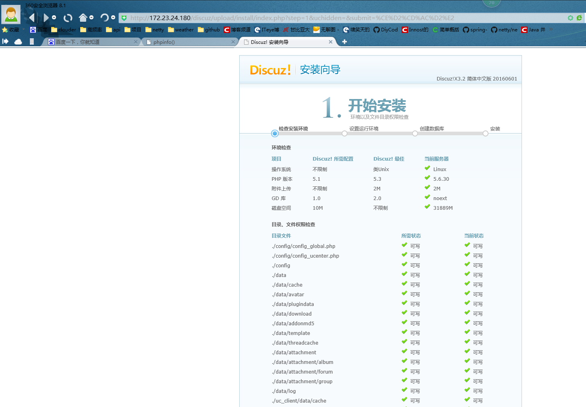Click the green security shield icon

click(124, 18)
